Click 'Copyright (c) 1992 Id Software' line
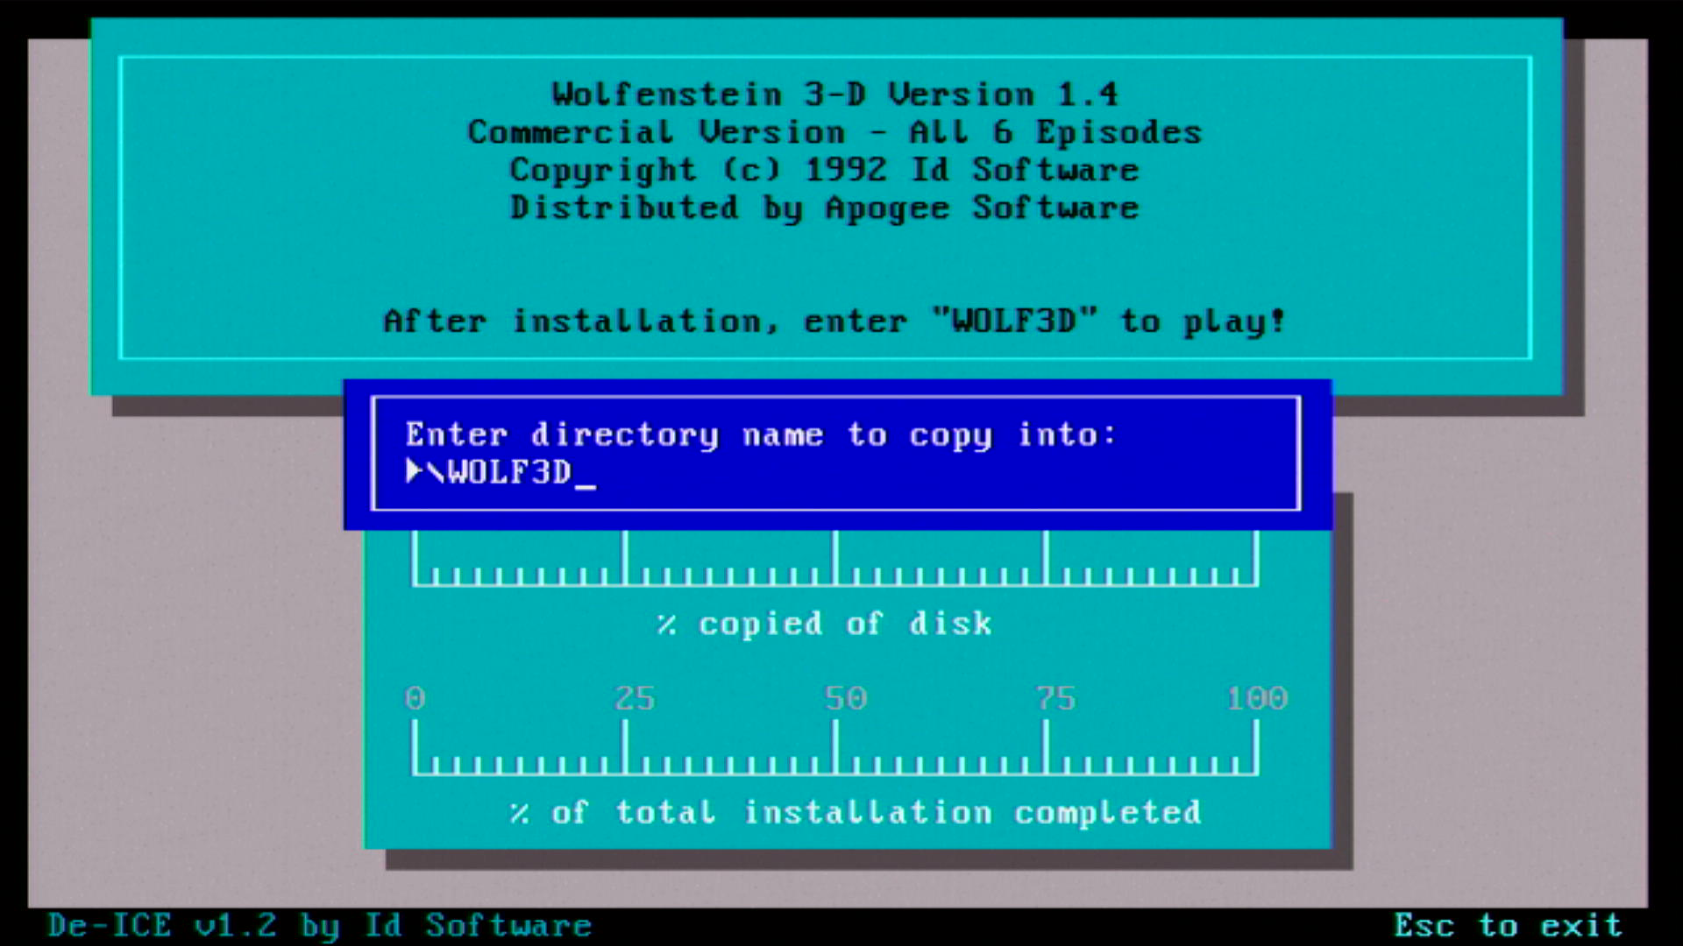 tap(824, 170)
